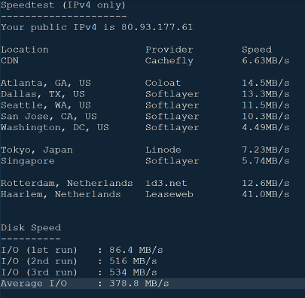Select the Linode provider name
This screenshot has height=298, width=305.
tap(163, 150)
